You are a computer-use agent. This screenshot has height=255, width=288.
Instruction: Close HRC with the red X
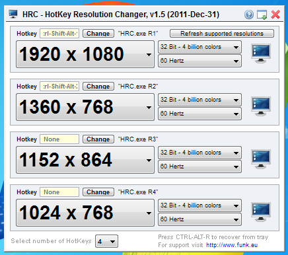click(x=275, y=15)
